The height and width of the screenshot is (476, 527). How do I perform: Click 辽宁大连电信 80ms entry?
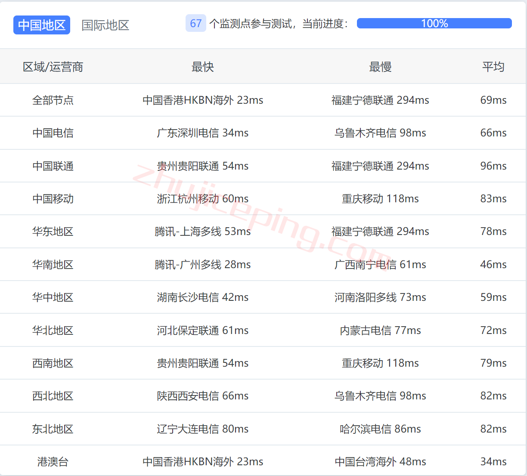(x=203, y=429)
